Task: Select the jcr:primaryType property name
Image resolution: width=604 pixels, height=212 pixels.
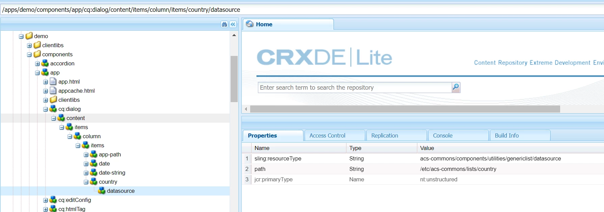Action: coord(273,179)
